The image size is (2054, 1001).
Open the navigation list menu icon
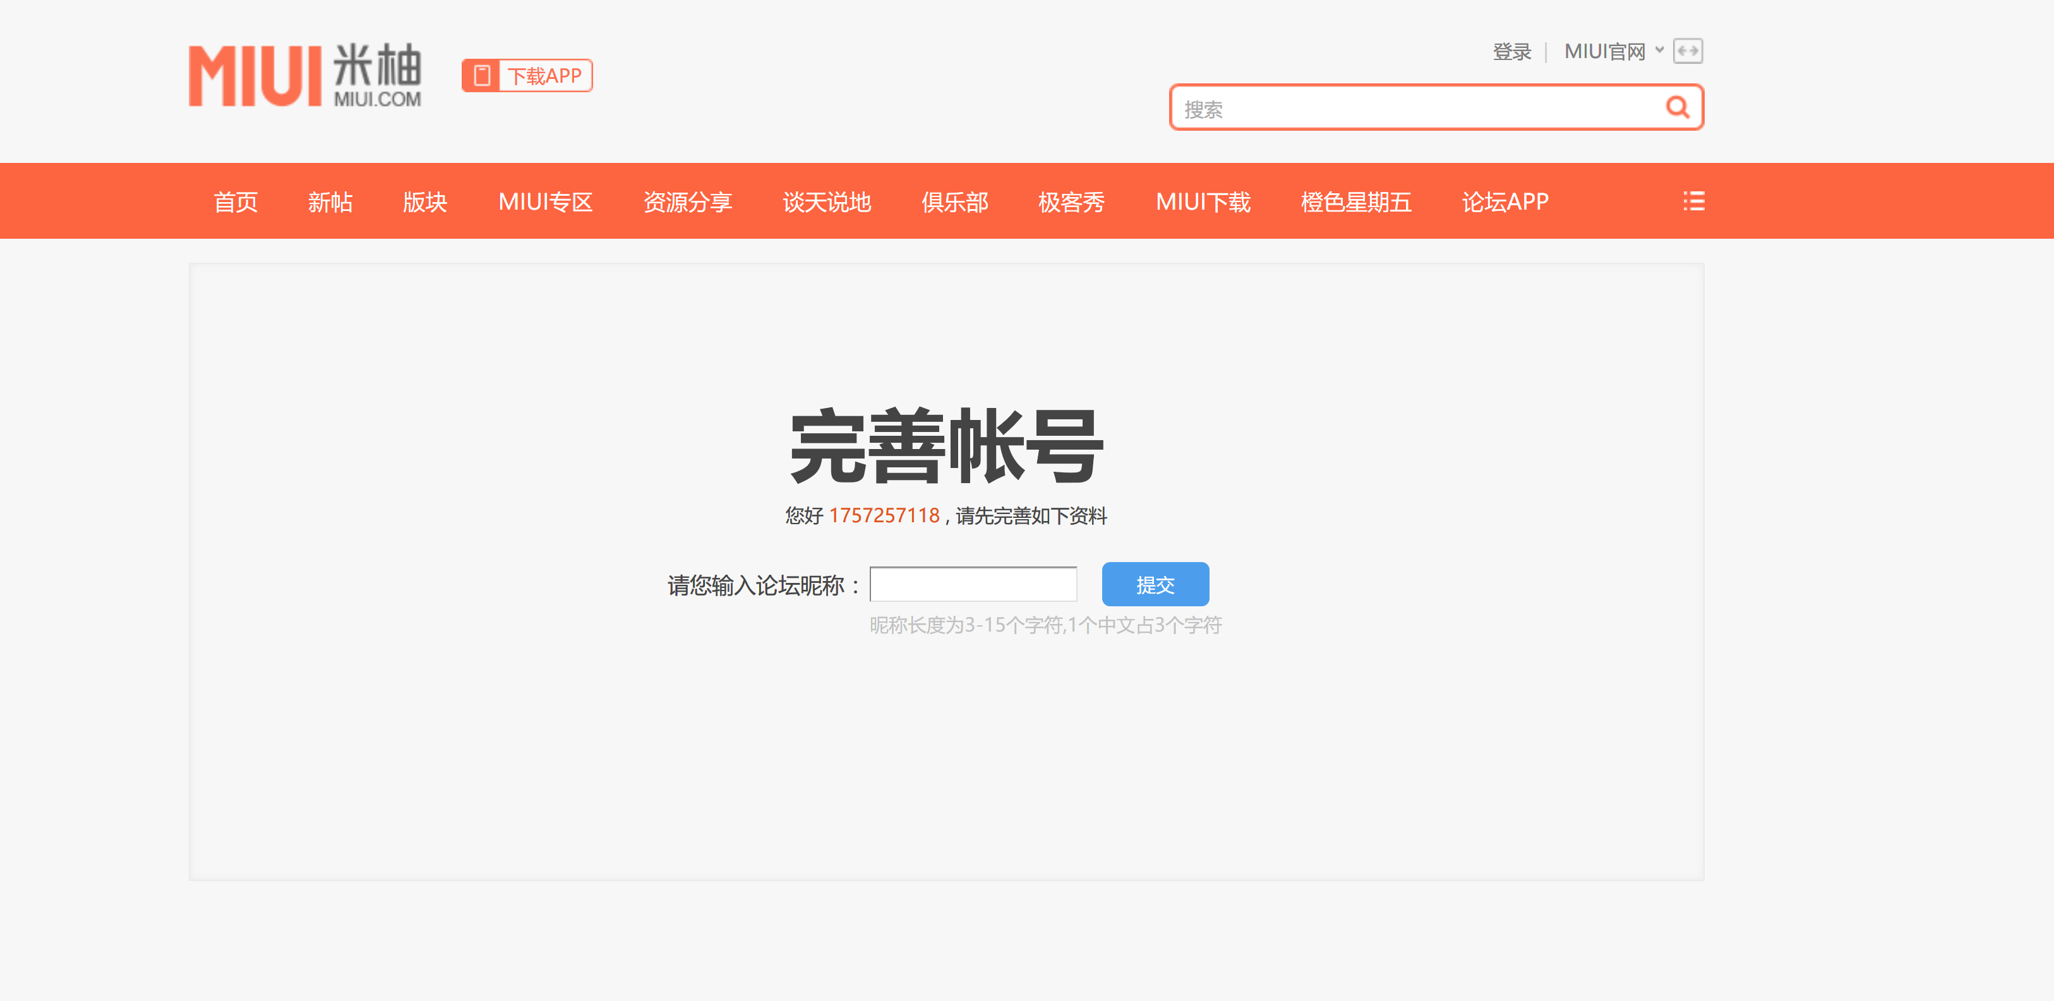pos(1693,201)
